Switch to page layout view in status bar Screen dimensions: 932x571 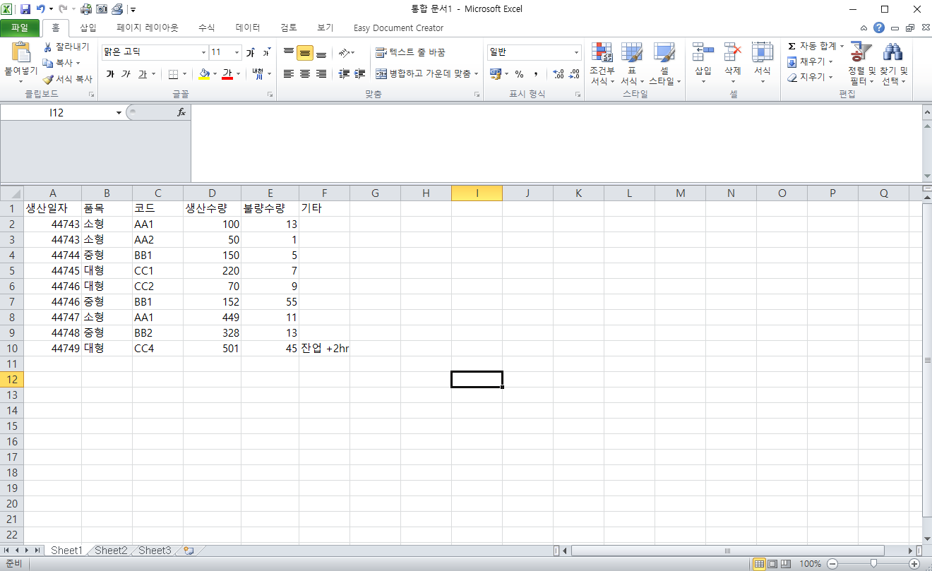773,563
